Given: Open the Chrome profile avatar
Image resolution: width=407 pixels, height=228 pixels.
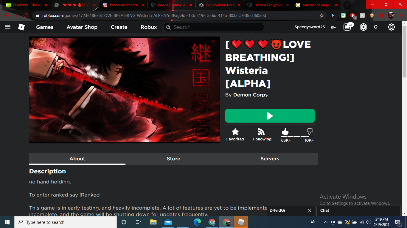Looking at the screenshot, I should pyautogui.click(x=391, y=15).
